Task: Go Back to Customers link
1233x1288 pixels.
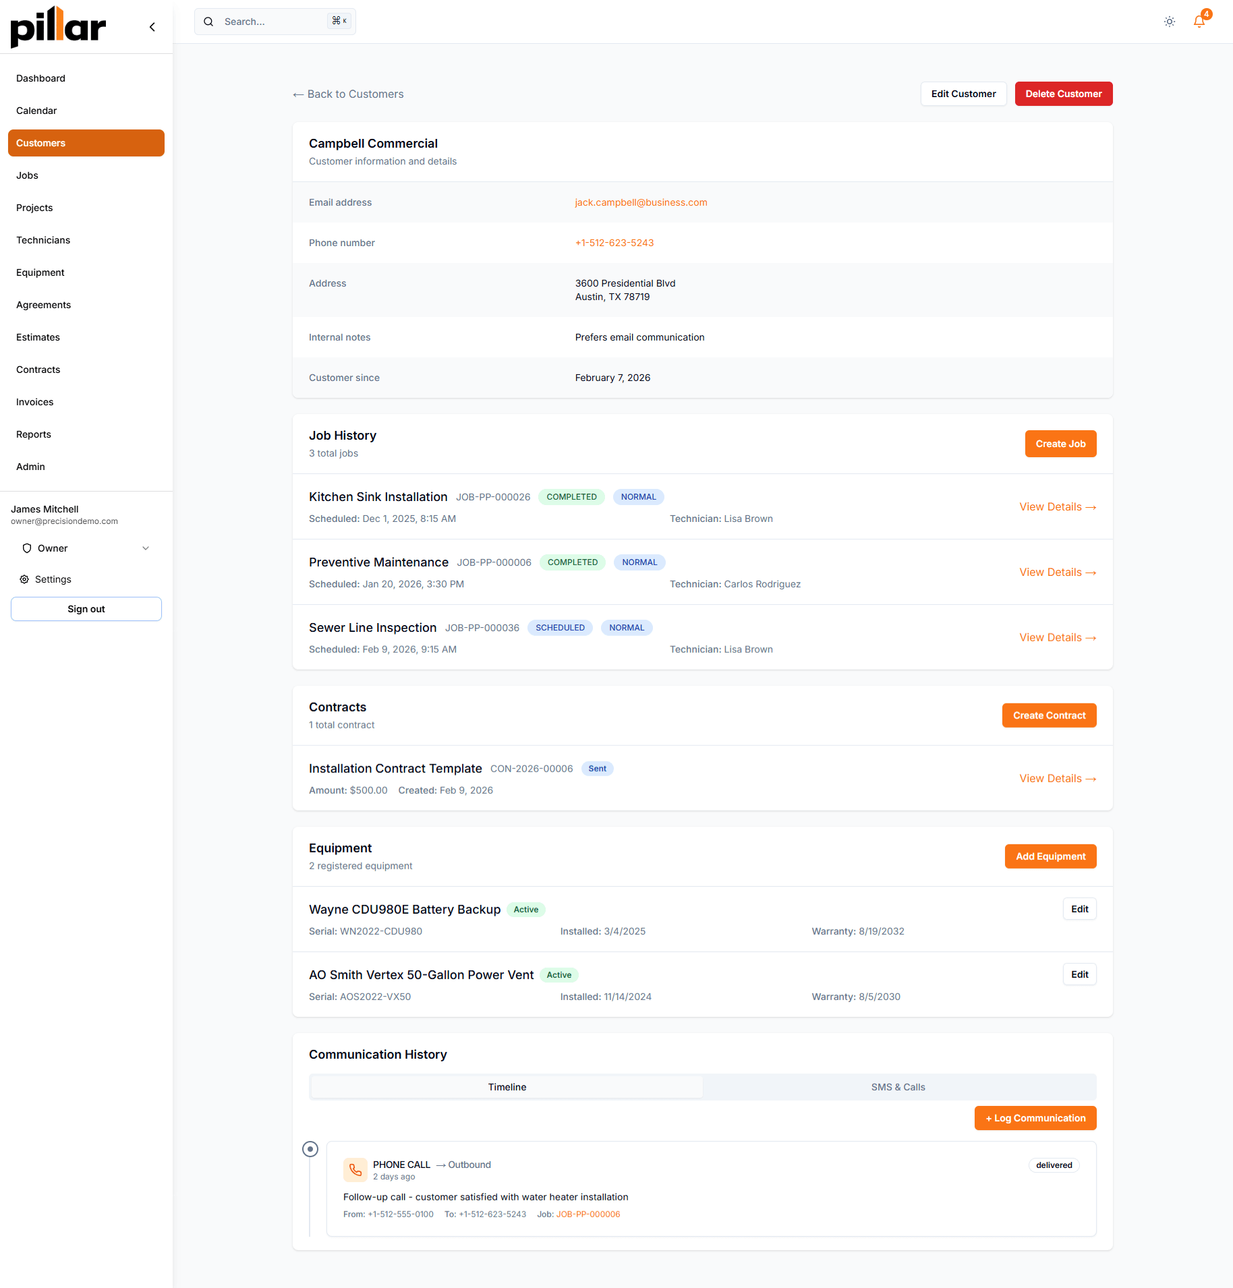Action: coord(348,94)
